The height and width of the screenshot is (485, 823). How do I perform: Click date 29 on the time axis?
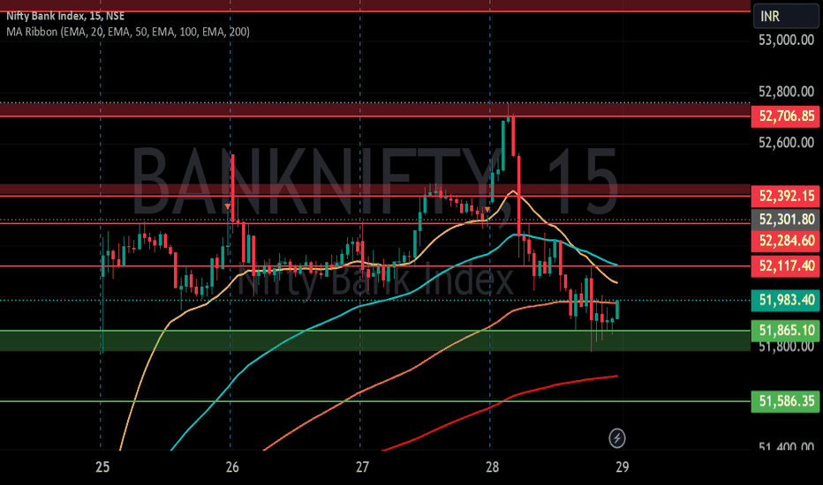pos(622,466)
